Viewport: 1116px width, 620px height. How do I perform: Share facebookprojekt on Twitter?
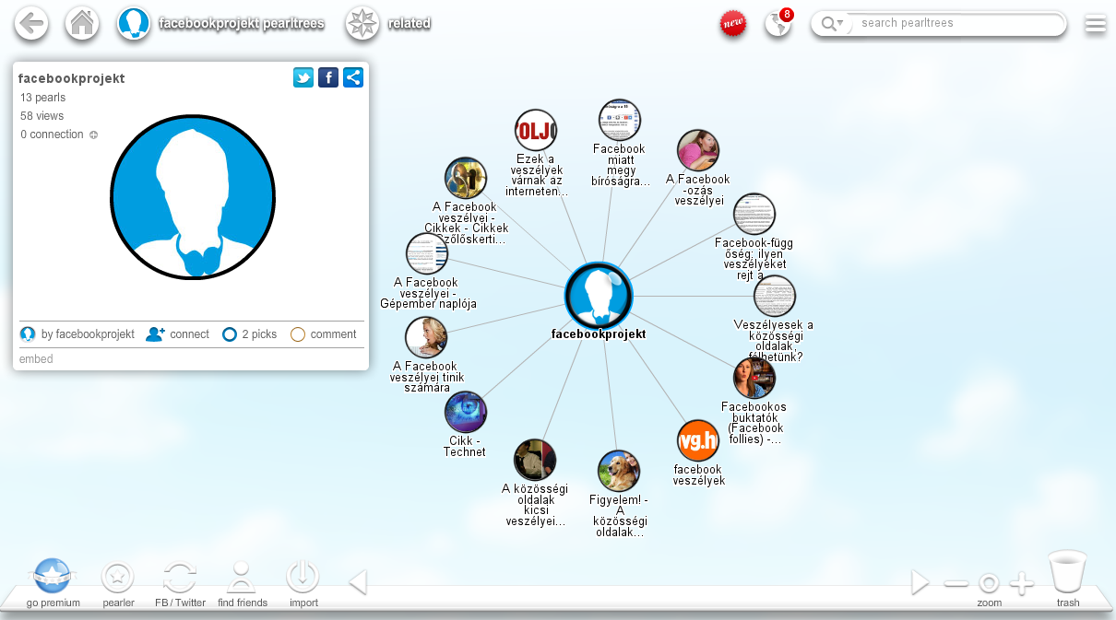click(303, 77)
